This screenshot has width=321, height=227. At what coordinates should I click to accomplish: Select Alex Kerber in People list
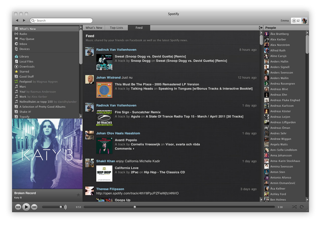[284, 39]
